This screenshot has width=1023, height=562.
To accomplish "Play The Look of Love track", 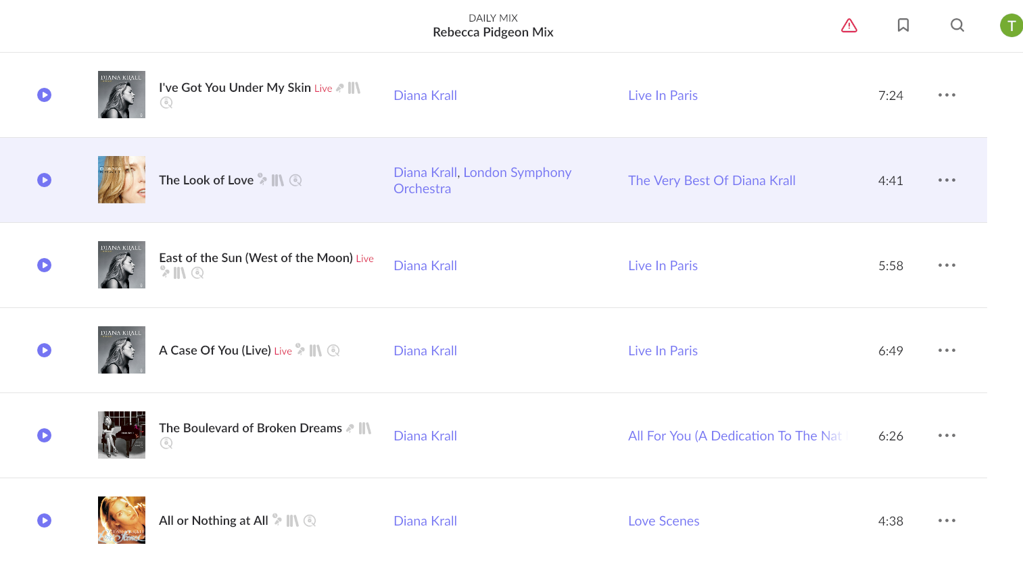I will (x=44, y=180).
